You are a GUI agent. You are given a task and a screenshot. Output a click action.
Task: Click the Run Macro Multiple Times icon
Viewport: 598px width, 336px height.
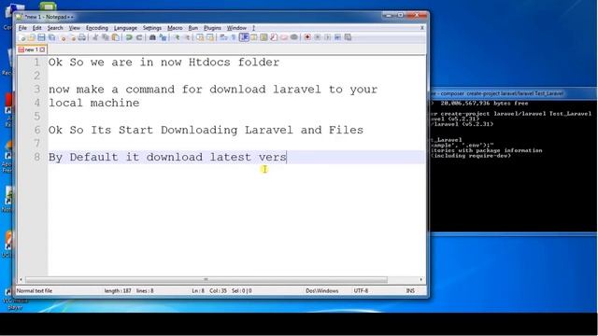(x=337, y=37)
